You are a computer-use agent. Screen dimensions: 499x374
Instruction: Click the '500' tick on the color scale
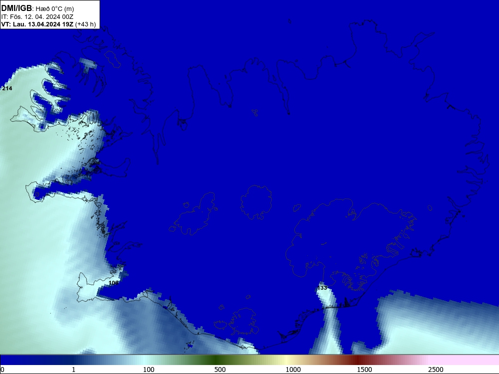[x=220, y=370]
